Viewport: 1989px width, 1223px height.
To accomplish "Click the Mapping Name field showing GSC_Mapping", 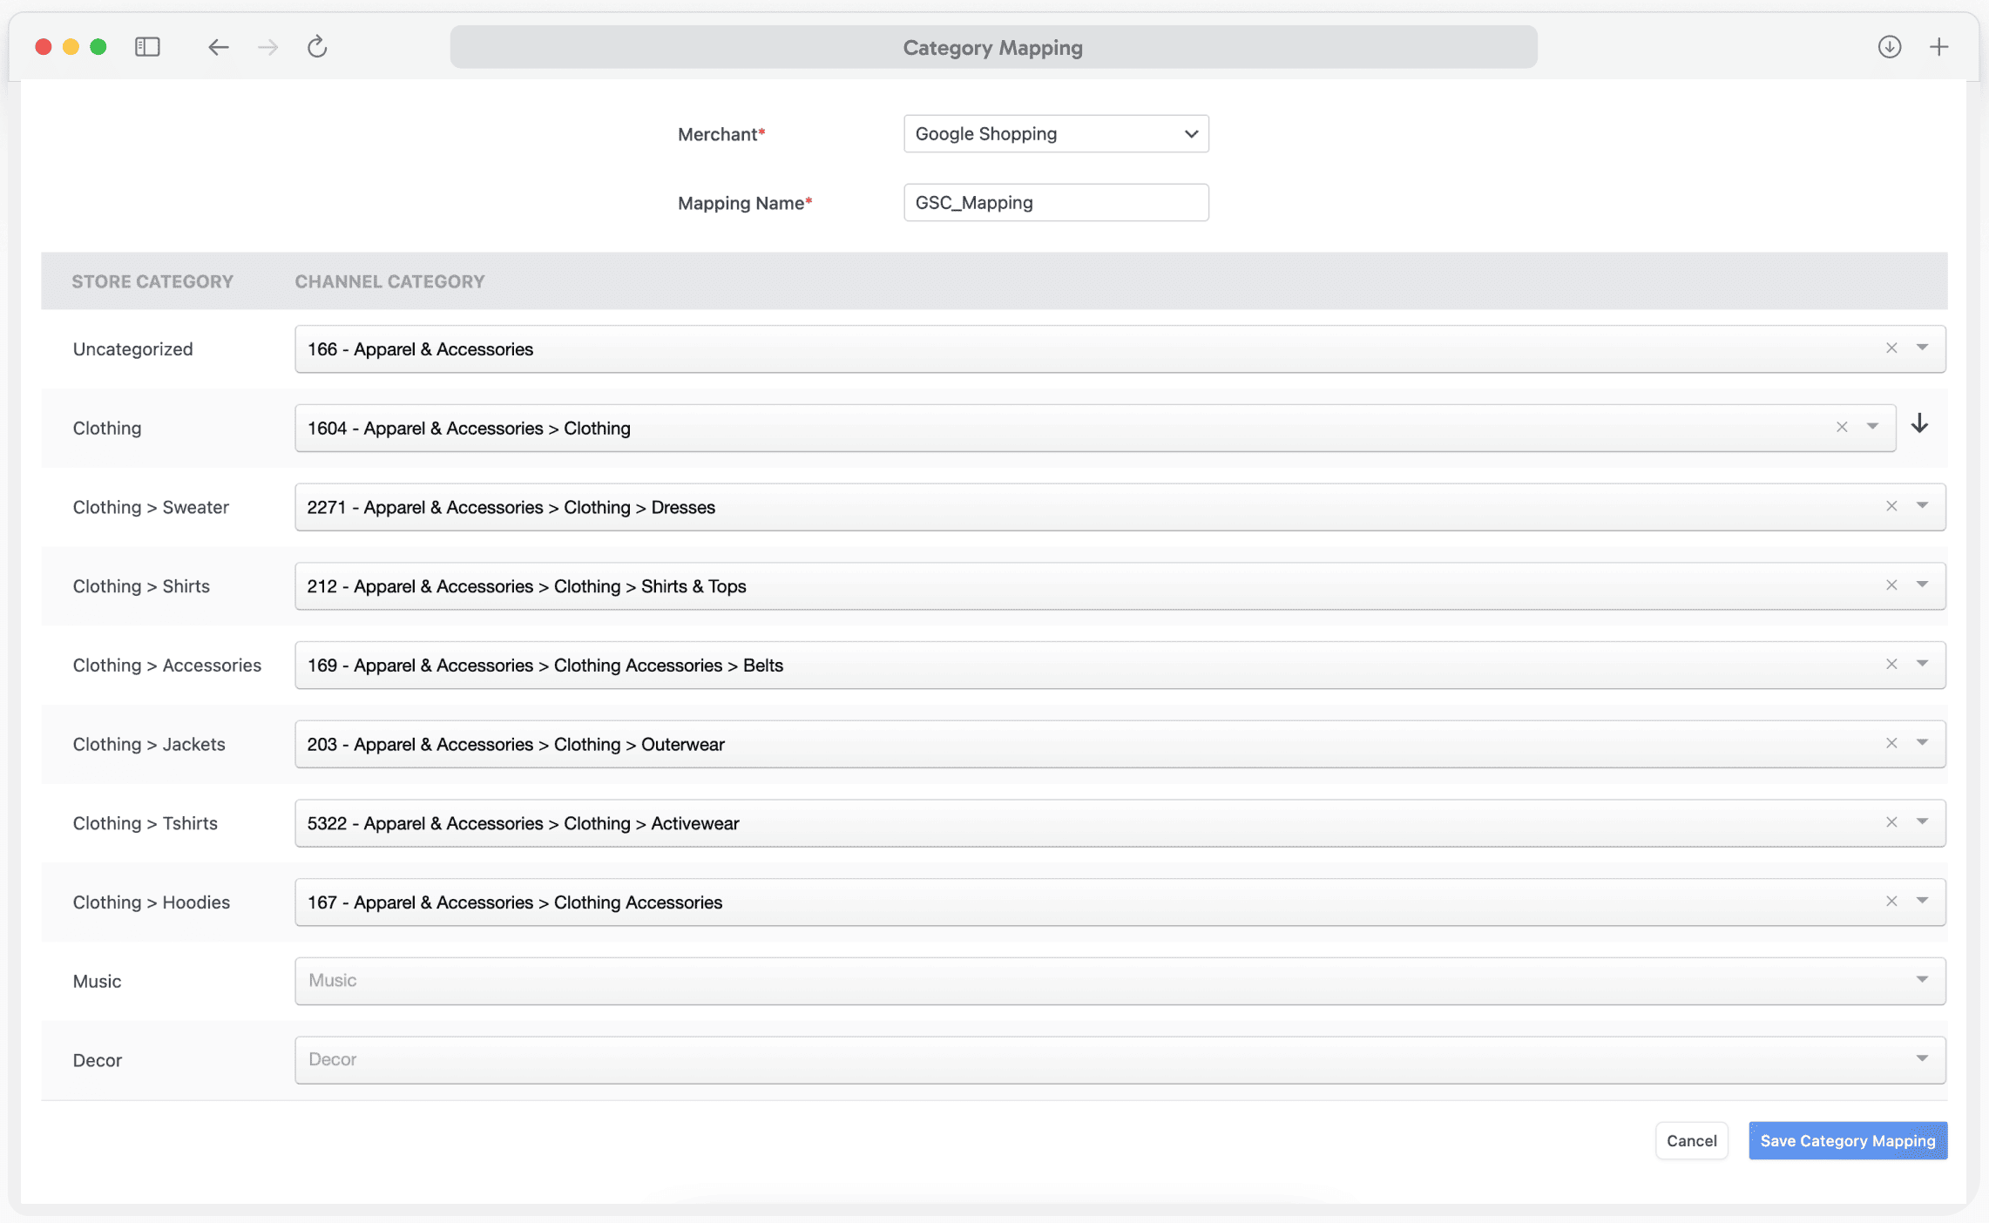I will pyautogui.click(x=1055, y=202).
